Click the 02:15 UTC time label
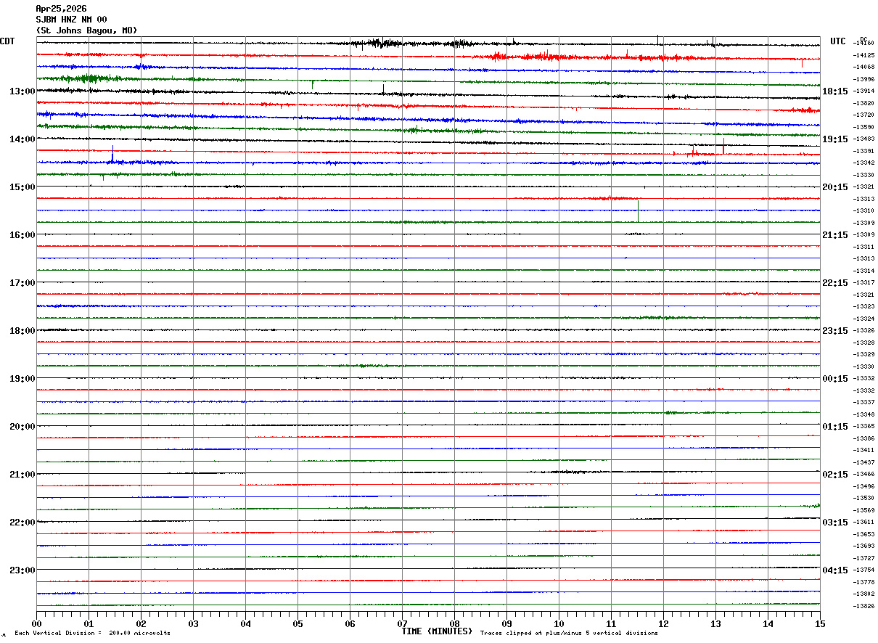Image resolution: width=878 pixels, height=643 pixels. click(x=835, y=475)
